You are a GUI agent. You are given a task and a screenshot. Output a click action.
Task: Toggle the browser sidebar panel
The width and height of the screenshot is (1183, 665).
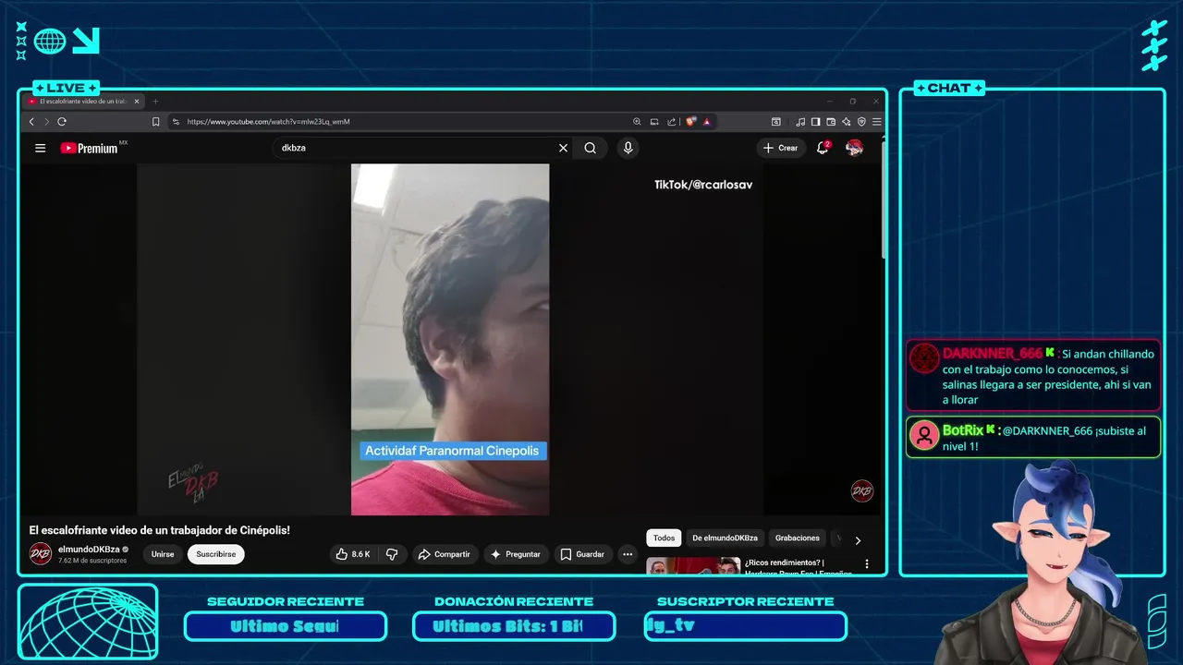click(815, 121)
